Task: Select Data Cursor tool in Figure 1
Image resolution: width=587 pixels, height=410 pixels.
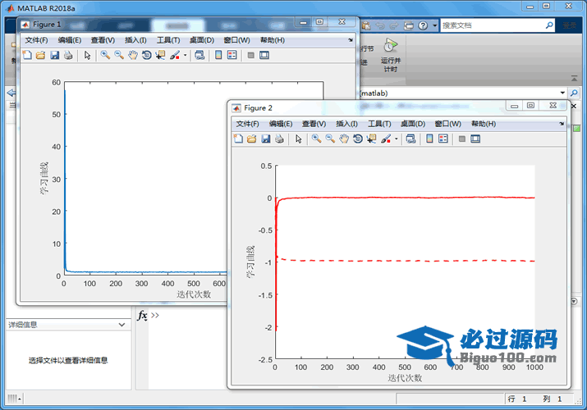Action: pos(160,55)
